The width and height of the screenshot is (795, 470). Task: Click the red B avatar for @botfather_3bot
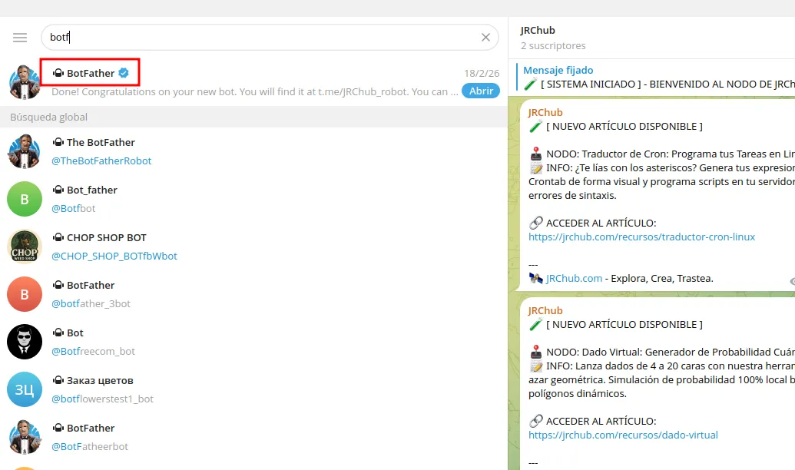pyautogui.click(x=25, y=294)
